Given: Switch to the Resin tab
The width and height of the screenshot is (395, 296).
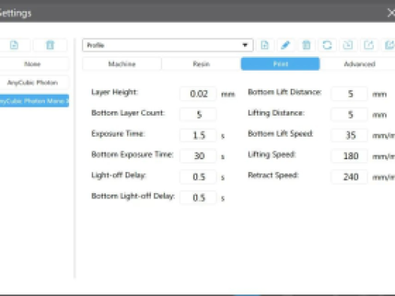Looking at the screenshot, I should [201, 64].
